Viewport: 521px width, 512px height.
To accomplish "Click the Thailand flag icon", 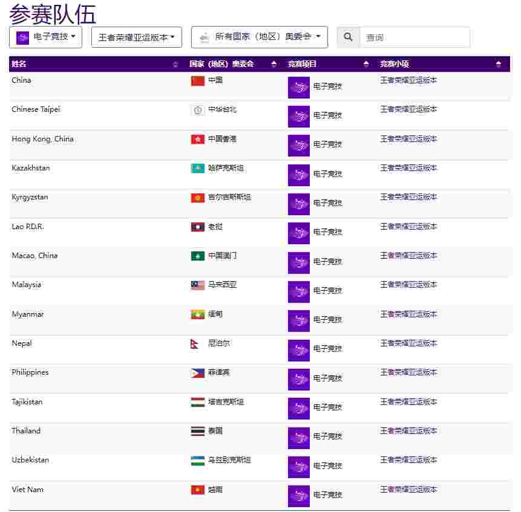I will click(198, 431).
